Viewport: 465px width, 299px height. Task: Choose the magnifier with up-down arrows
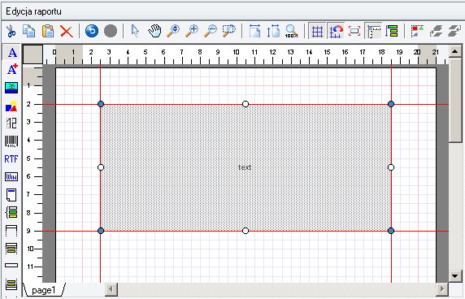pos(173,31)
